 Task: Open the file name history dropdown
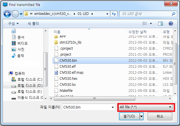(x=113, y=107)
